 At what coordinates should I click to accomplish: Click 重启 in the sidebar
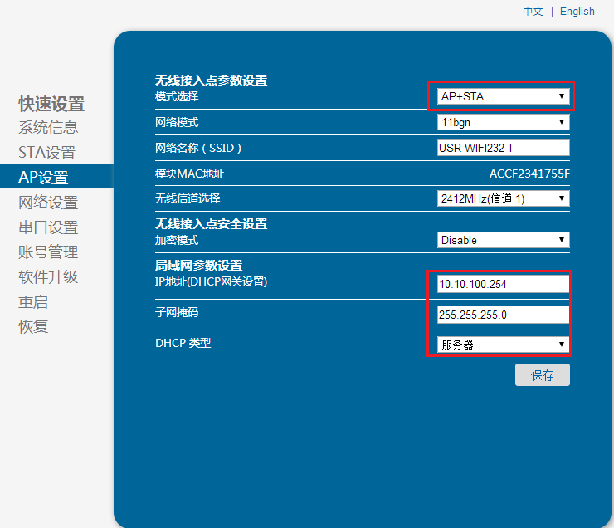click(x=33, y=302)
